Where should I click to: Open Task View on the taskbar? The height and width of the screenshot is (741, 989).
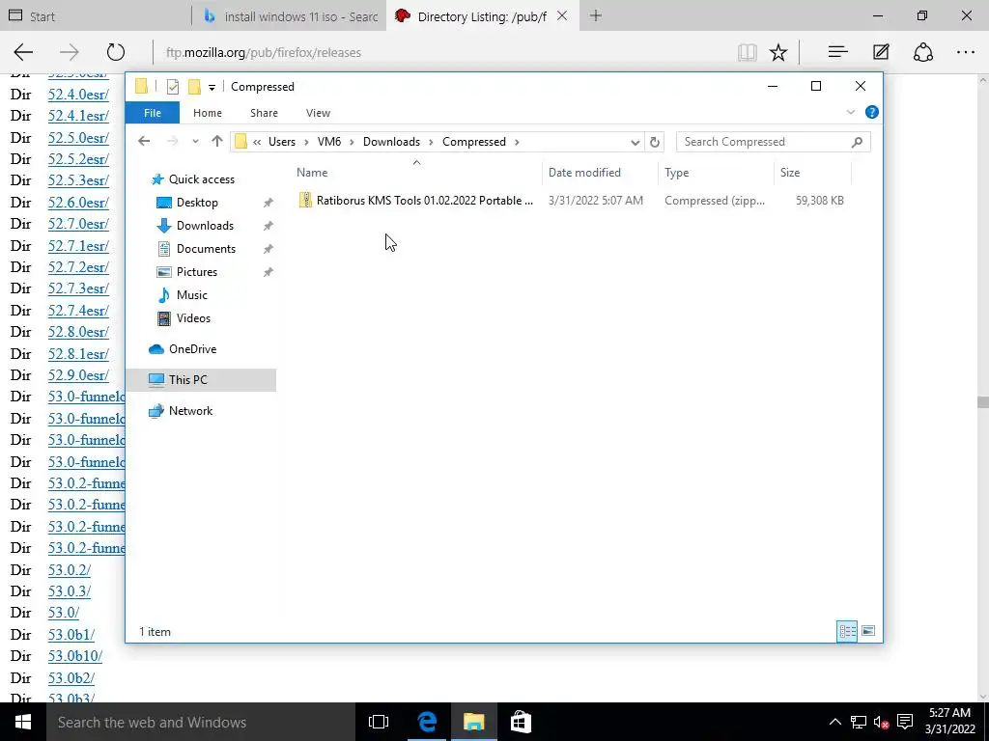(379, 722)
